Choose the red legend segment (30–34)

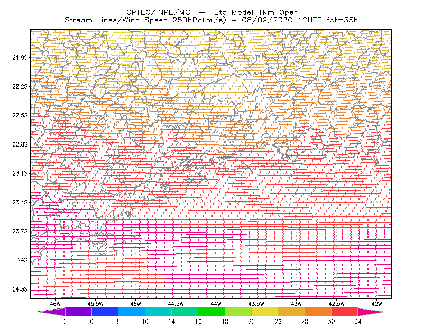pos(345,312)
